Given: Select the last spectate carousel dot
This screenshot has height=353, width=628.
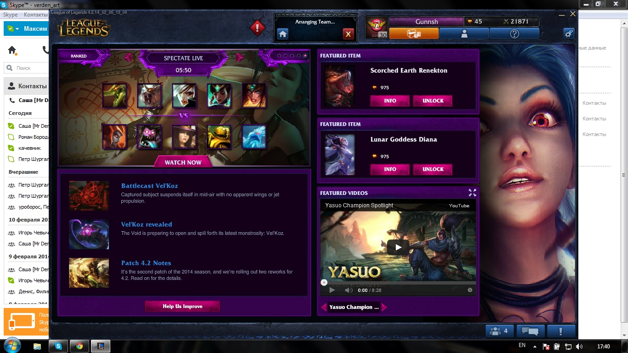Looking at the screenshot, I should click(x=305, y=56).
